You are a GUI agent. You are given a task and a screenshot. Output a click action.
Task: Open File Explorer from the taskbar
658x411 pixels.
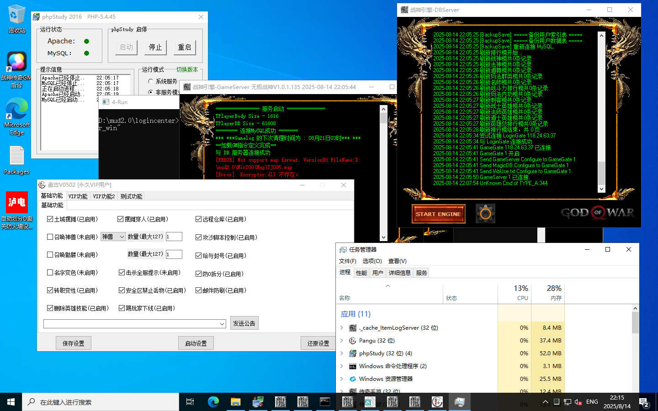click(235, 402)
